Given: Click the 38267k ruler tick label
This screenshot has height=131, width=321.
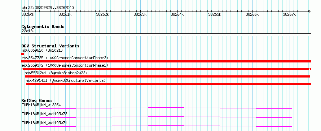Looking at the screenshot, I should (x=290, y=14).
